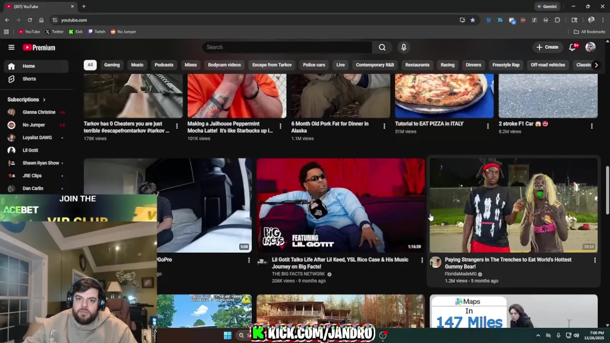
Task: Reload the page
Action: (30, 20)
